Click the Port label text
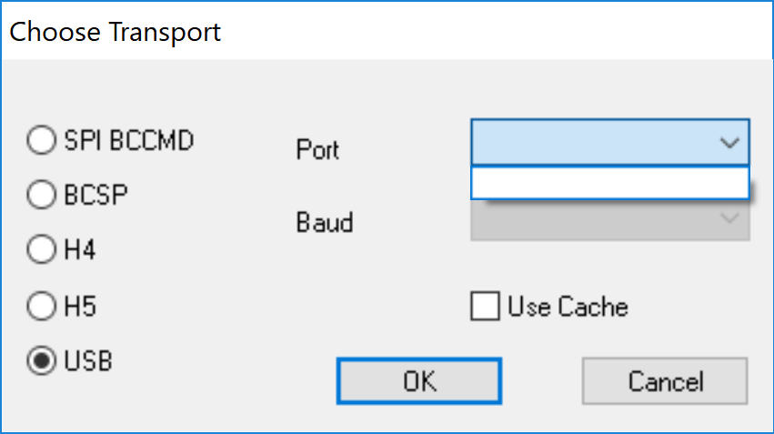This screenshot has width=774, height=434. (x=317, y=148)
